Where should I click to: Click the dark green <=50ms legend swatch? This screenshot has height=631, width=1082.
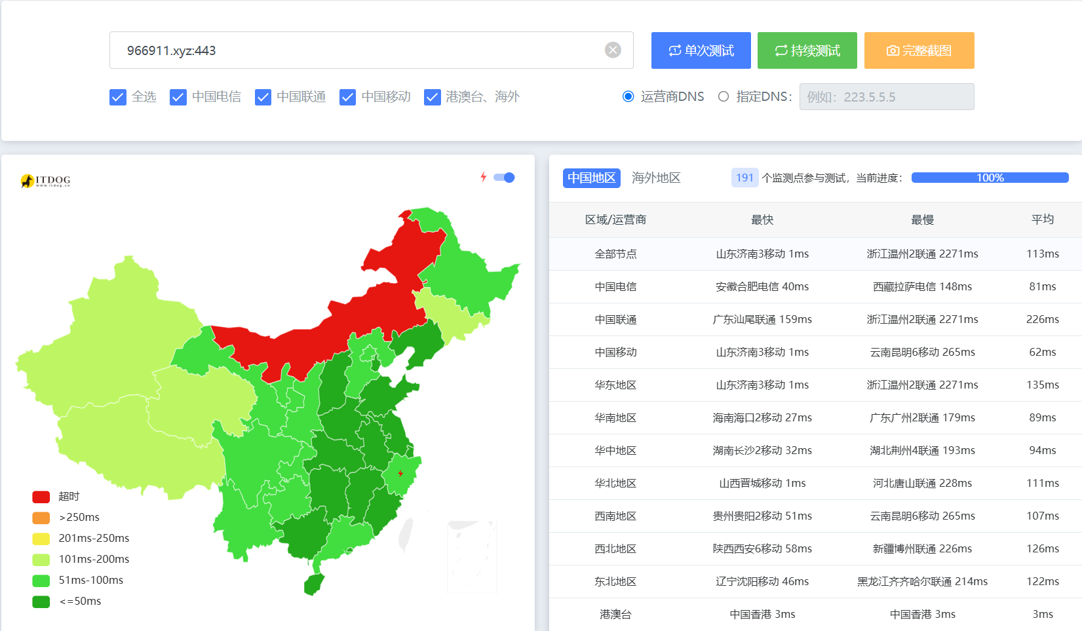click(41, 602)
